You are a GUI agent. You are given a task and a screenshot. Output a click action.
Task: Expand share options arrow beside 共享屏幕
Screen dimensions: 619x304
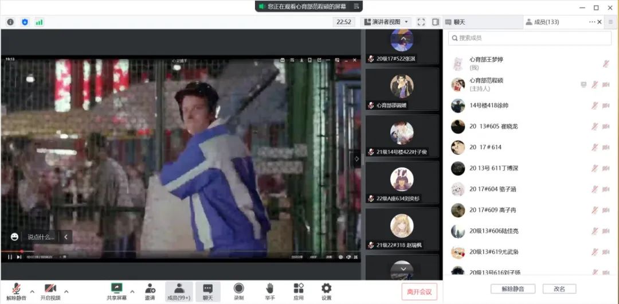coord(132,291)
